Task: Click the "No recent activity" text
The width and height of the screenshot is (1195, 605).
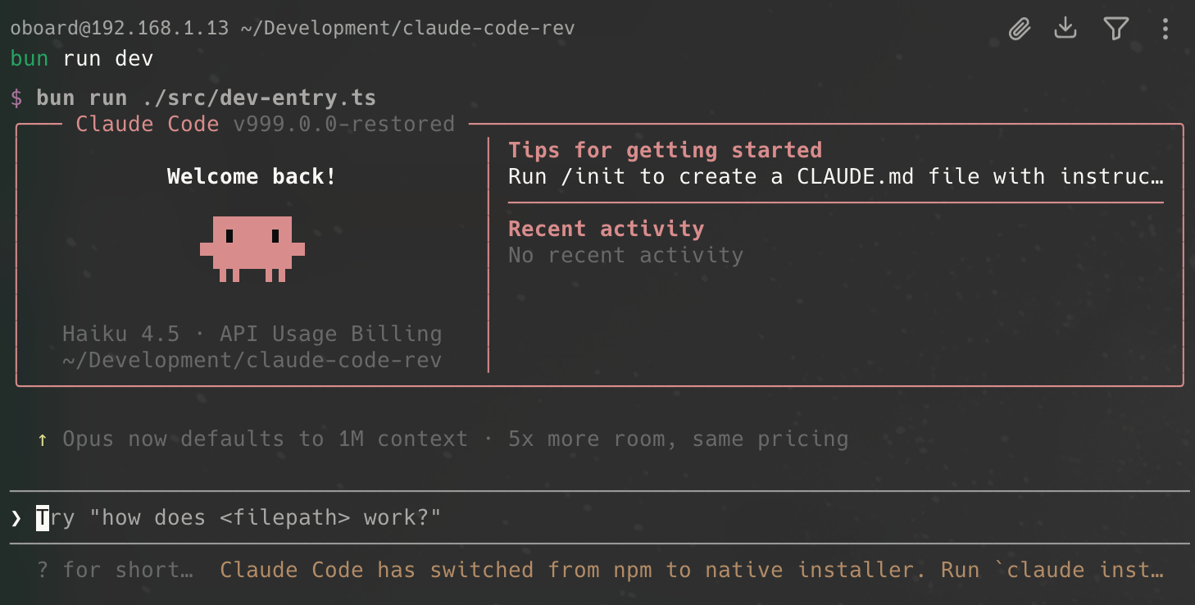Action: [625, 255]
